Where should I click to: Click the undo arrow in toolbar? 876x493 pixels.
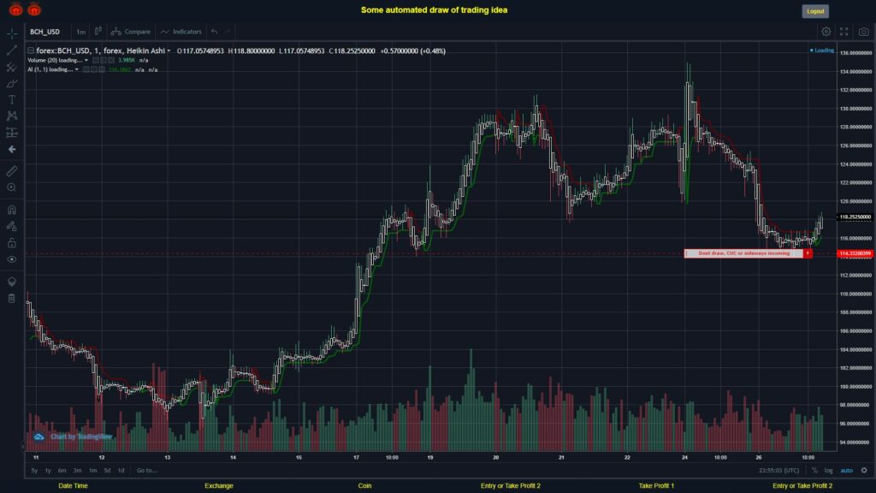pos(215,32)
